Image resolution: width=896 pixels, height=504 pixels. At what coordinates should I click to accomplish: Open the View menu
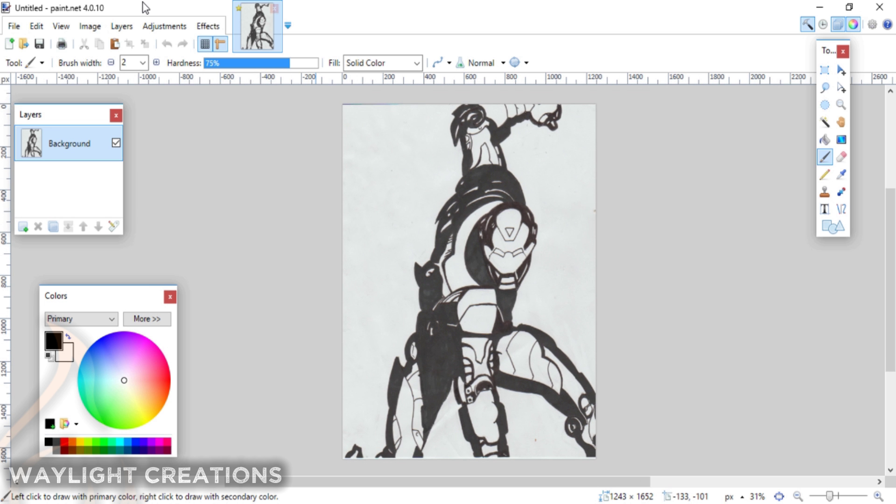click(61, 26)
